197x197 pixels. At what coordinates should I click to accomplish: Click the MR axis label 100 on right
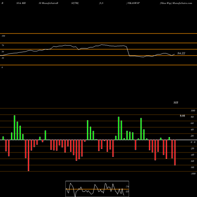193,111
